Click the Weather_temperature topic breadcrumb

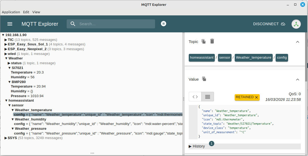tap(254, 58)
